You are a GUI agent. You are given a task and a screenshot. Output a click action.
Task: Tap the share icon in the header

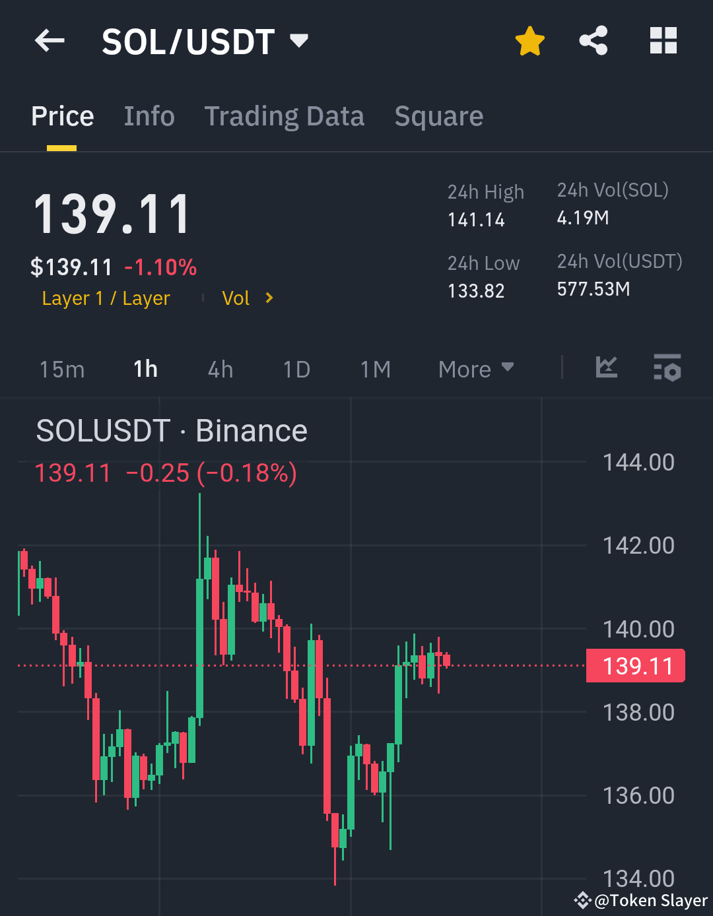(593, 40)
